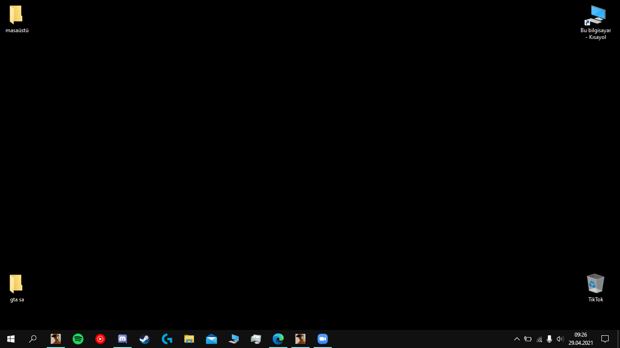This screenshot has width=620, height=348.
Task: Check battery status in system tray
Action: click(x=528, y=339)
